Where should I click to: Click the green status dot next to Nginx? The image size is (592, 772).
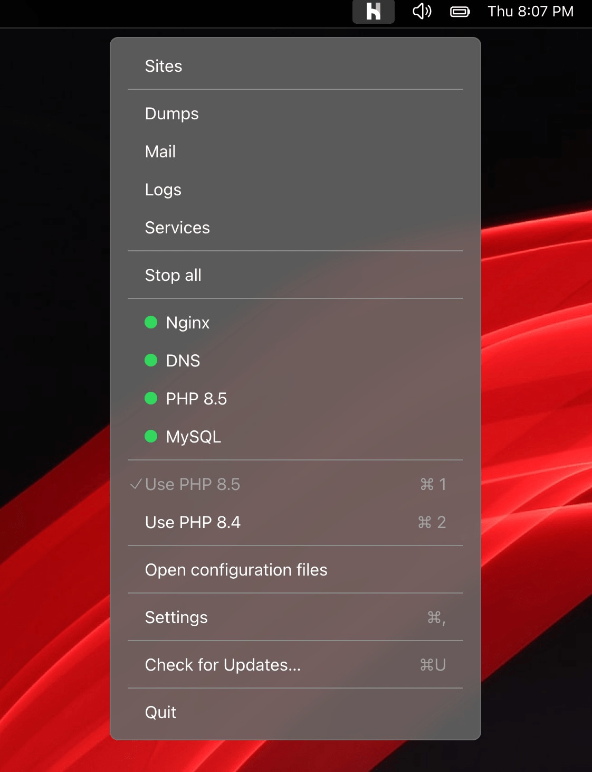pos(151,322)
